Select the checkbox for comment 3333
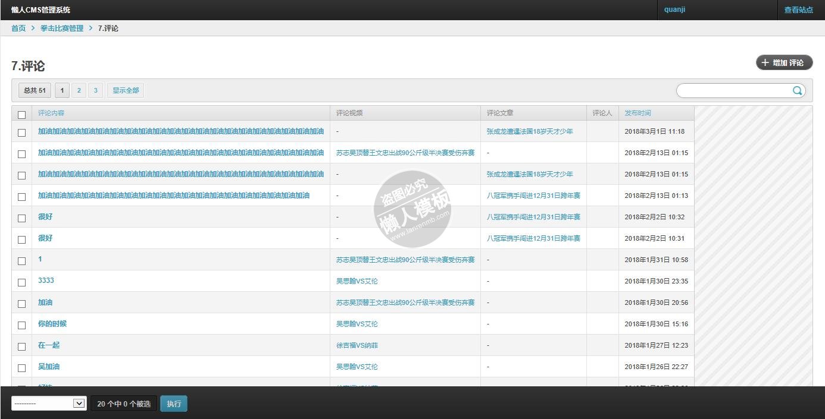The width and height of the screenshot is (825, 419). point(22,282)
